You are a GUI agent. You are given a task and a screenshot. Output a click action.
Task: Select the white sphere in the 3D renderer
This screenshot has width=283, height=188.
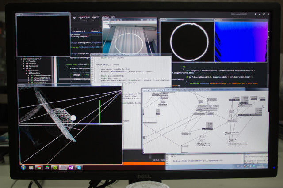pyautogui.click(x=73, y=118)
